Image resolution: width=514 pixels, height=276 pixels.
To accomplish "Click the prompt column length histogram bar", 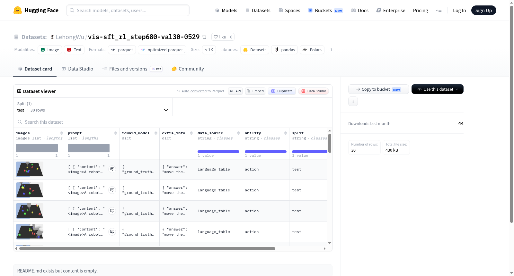I will click(x=89, y=148).
